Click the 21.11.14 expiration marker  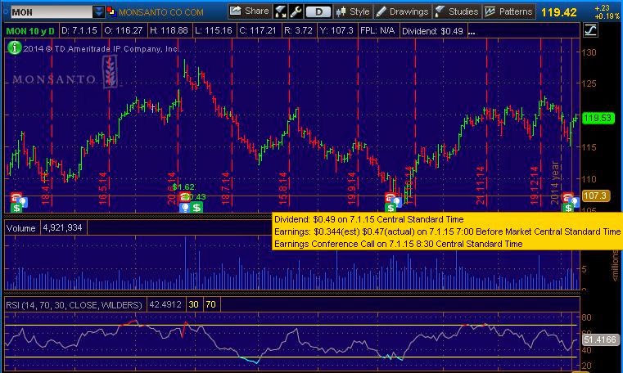pos(481,186)
